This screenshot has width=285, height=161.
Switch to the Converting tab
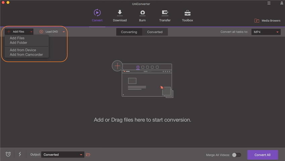[x=129, y=32]
